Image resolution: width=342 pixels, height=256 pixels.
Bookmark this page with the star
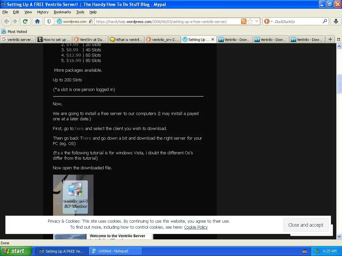click(x=250, y=21)
